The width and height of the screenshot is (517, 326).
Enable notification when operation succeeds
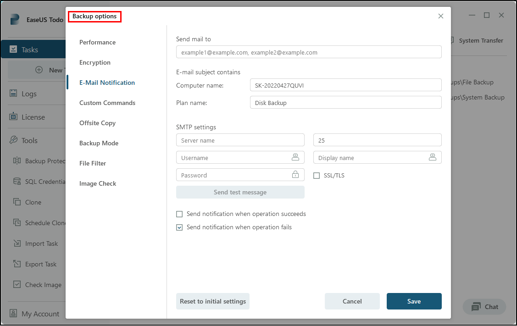179,214
